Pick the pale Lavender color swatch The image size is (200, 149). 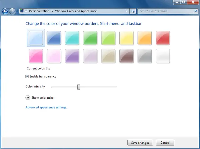[90, 56]
